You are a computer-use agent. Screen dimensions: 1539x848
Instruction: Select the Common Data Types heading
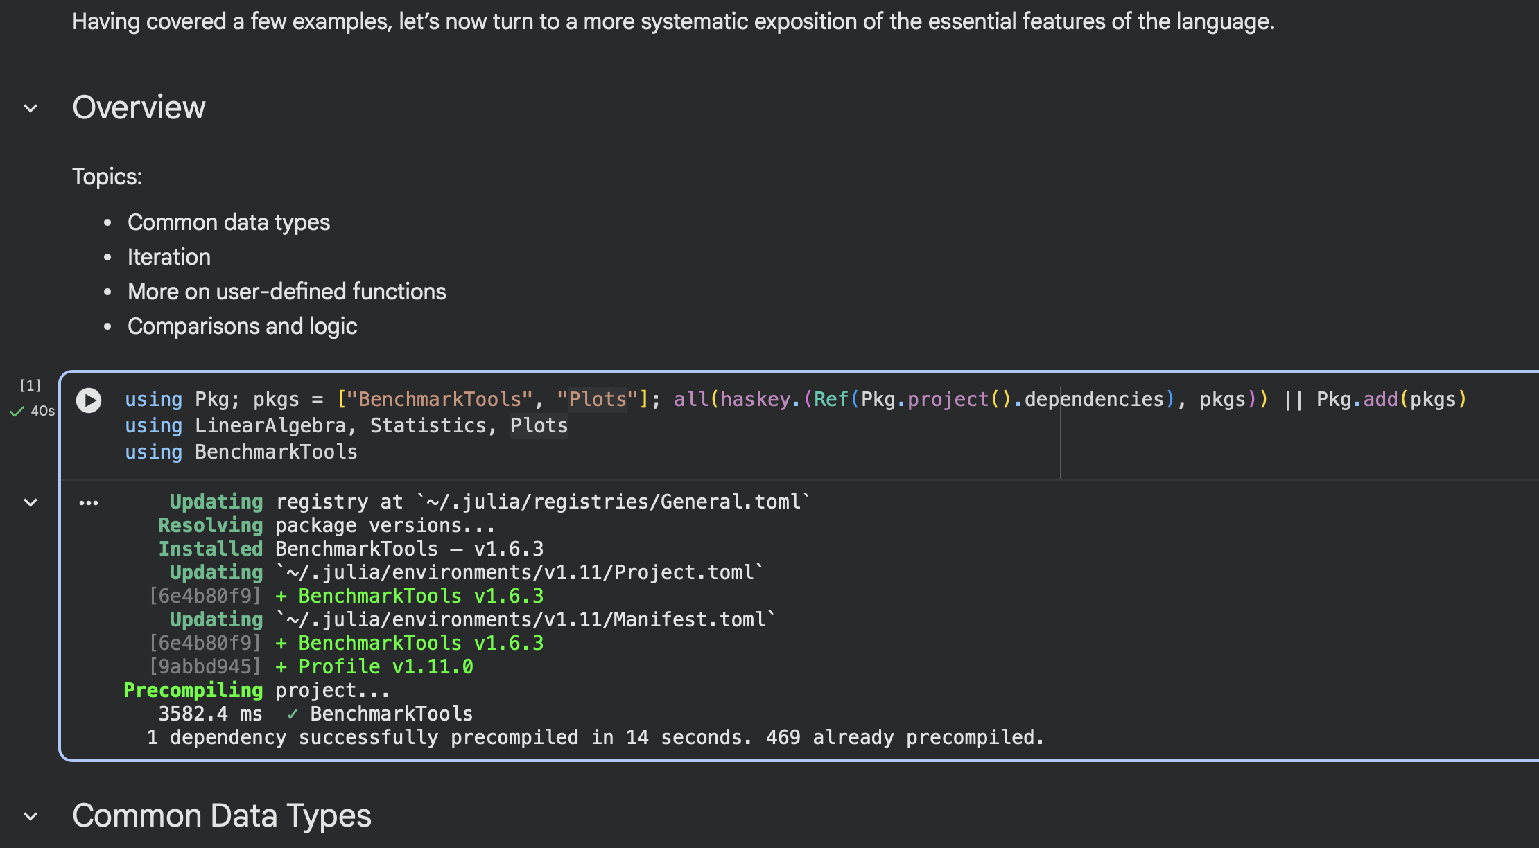click(x=222, y=816)
